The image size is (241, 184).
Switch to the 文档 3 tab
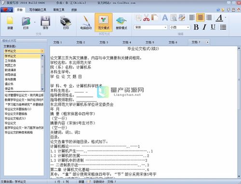(104, 42)
